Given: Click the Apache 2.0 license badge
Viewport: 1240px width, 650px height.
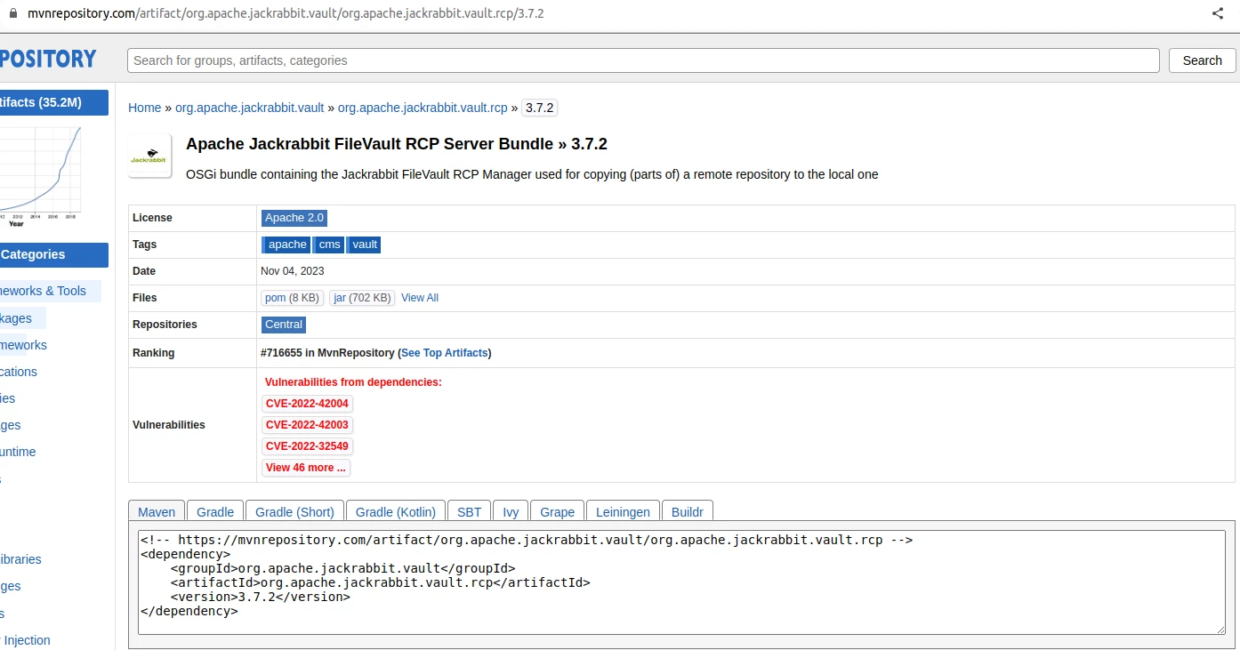Looking at the screenshot, I should [294, 218].
